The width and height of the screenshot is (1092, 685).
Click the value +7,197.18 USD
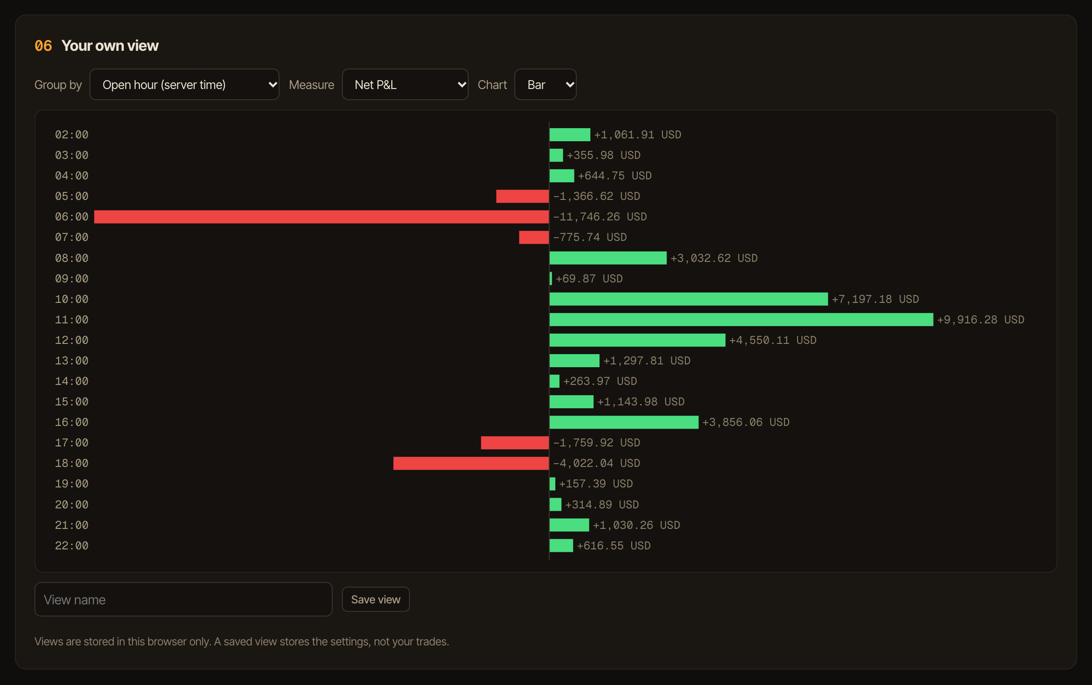(875, 299)
